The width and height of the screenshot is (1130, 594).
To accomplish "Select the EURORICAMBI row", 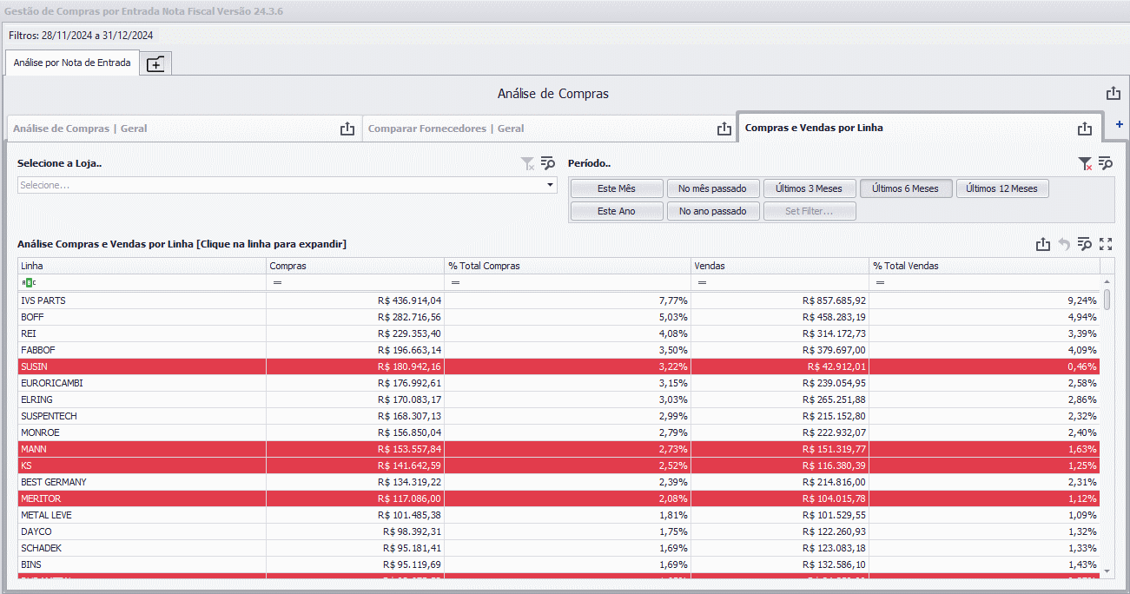I will pyautogui.click(x=559, y=383).
